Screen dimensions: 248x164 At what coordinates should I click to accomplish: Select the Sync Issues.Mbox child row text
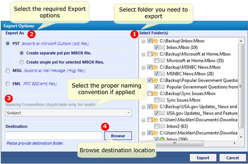click(x=184, y=100)
